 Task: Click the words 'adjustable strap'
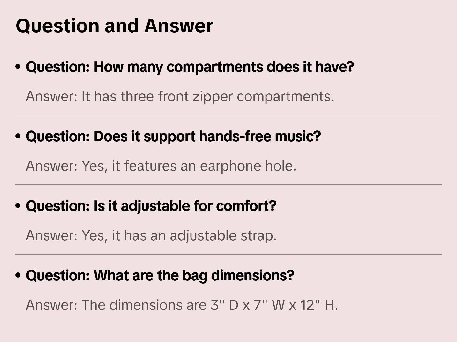pos(223,235)
